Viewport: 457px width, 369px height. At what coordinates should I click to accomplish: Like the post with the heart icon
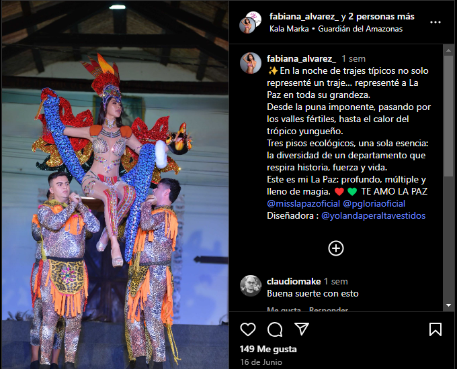click(x=248, y=329)
